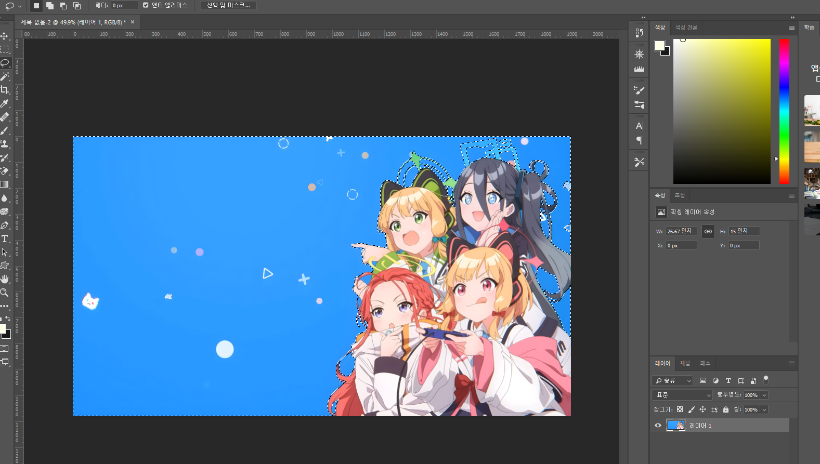The width and height of the screenshot is (820, 464).
Task: Change the screen mode
Action: 5,362
